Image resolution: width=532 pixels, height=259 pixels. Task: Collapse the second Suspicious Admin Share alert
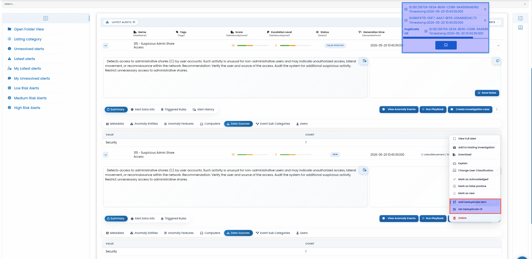pos(106,155)
